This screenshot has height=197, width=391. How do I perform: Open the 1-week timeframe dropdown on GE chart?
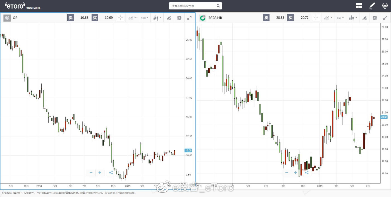pyautogui.click(x=145, y=18)
